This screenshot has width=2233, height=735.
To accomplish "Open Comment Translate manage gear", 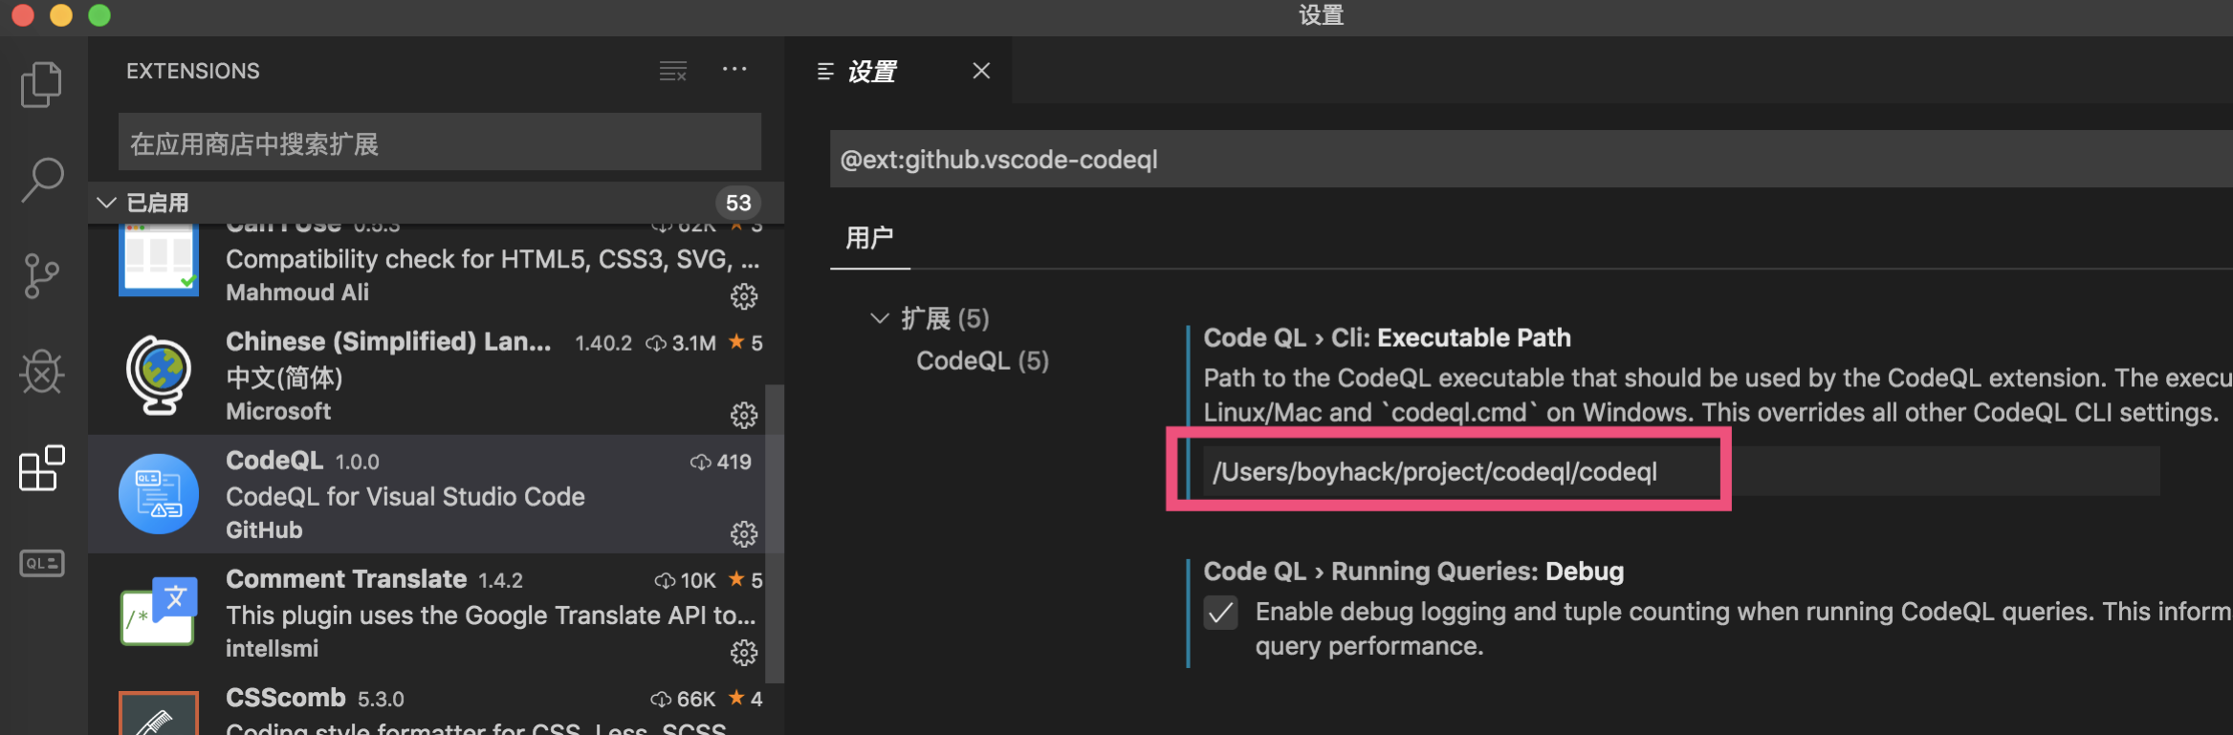I will click(744, 652).
